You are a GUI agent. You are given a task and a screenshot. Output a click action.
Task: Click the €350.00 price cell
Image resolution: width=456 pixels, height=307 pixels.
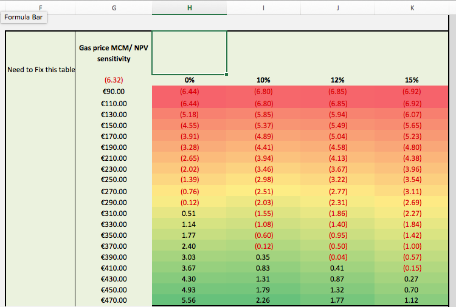(x=114, y=235)
